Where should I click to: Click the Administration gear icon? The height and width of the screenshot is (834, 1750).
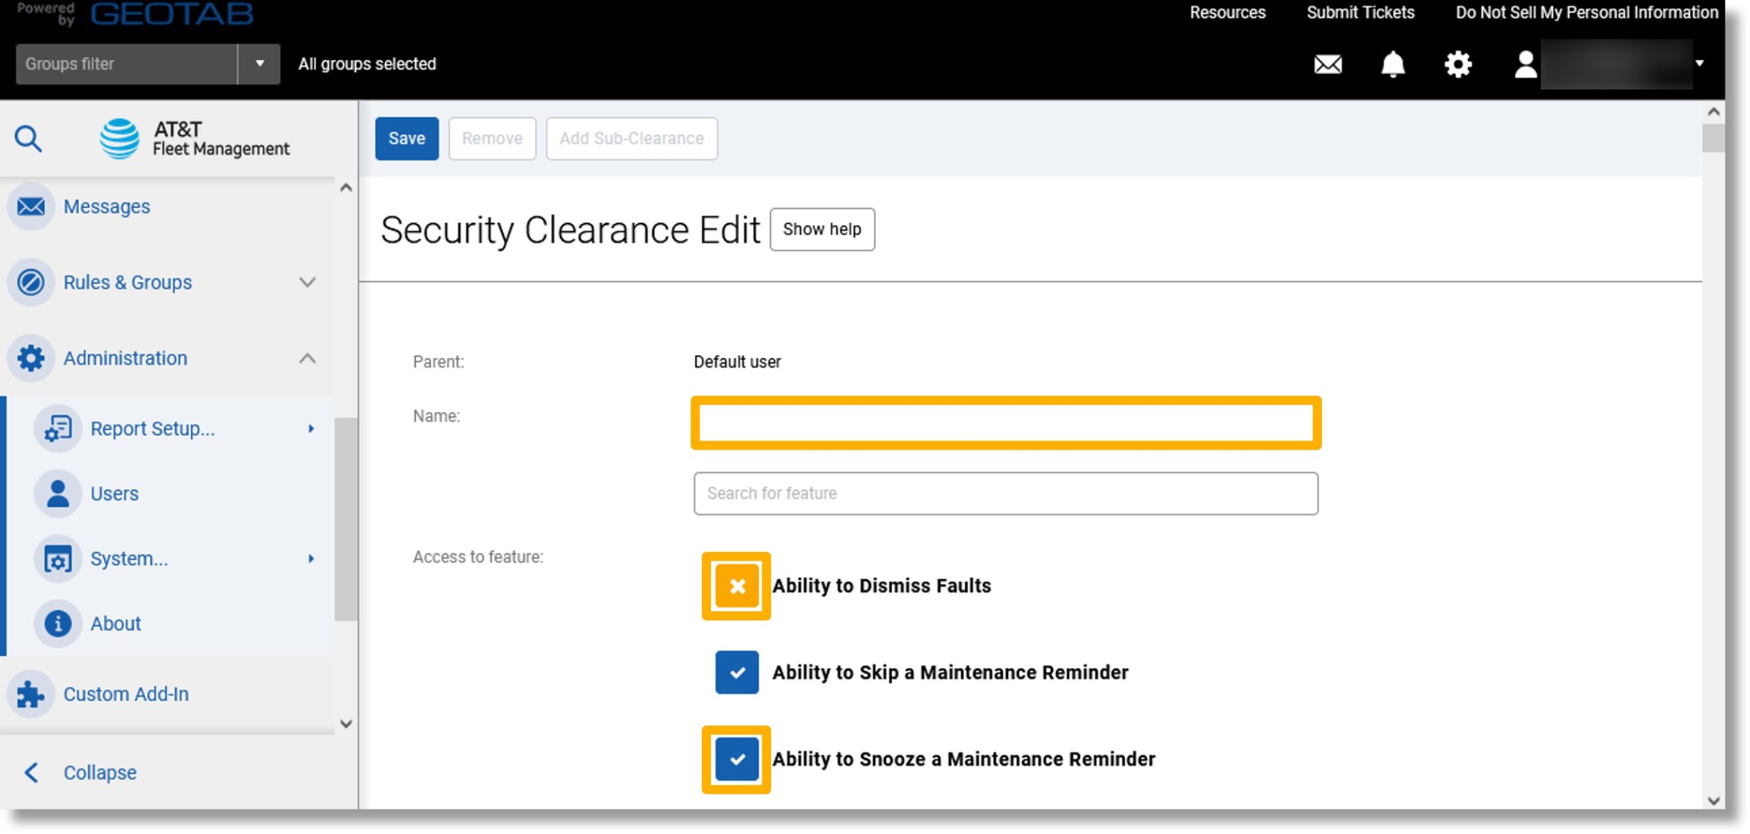31,358
